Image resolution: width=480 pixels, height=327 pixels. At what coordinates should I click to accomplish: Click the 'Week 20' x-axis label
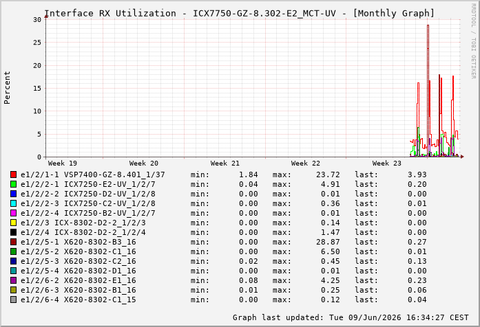click(x=143, y=163)
